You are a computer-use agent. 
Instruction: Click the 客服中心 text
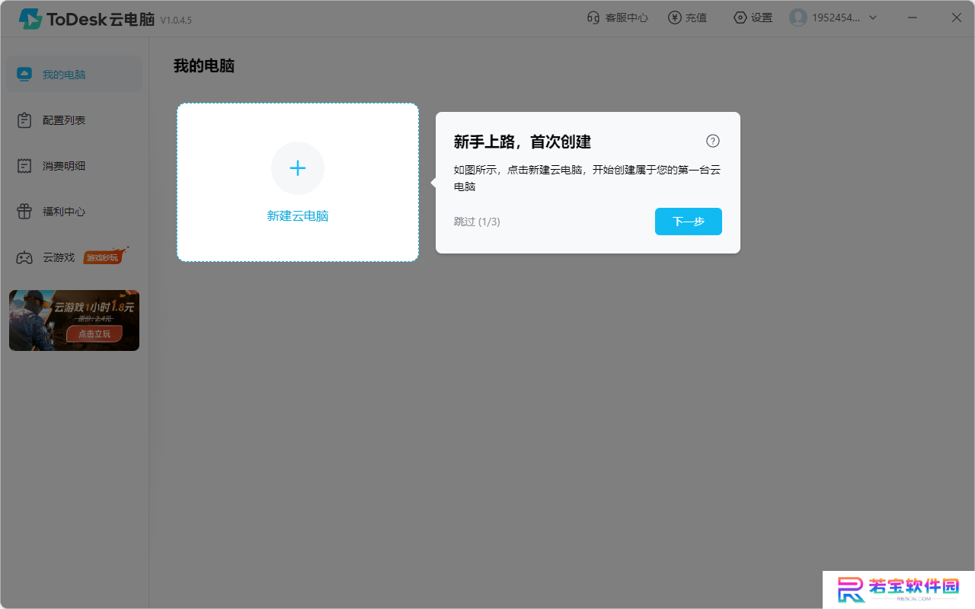pyautogui.click(x=627, y=18)
